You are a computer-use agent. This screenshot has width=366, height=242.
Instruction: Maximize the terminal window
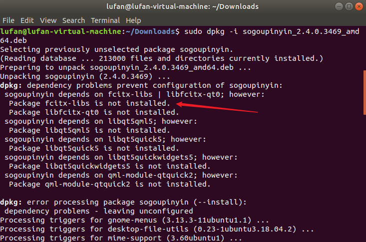[x=349, y=6]
